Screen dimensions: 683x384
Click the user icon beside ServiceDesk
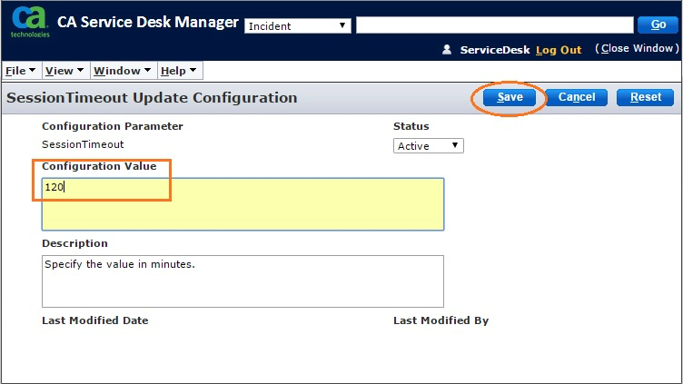pyautogui.click(x=447, y=50)
